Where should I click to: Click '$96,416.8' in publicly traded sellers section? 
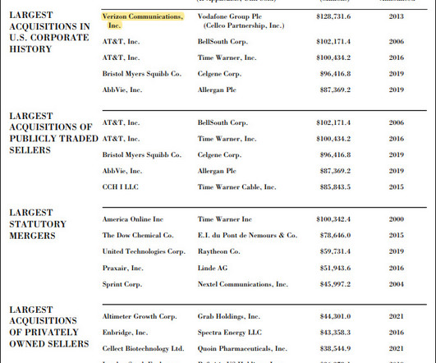coord(335,155)
